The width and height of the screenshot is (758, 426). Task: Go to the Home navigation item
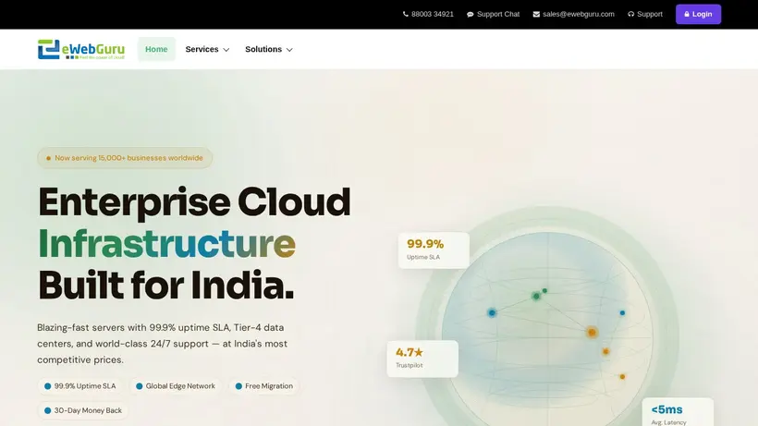[156, 49]
